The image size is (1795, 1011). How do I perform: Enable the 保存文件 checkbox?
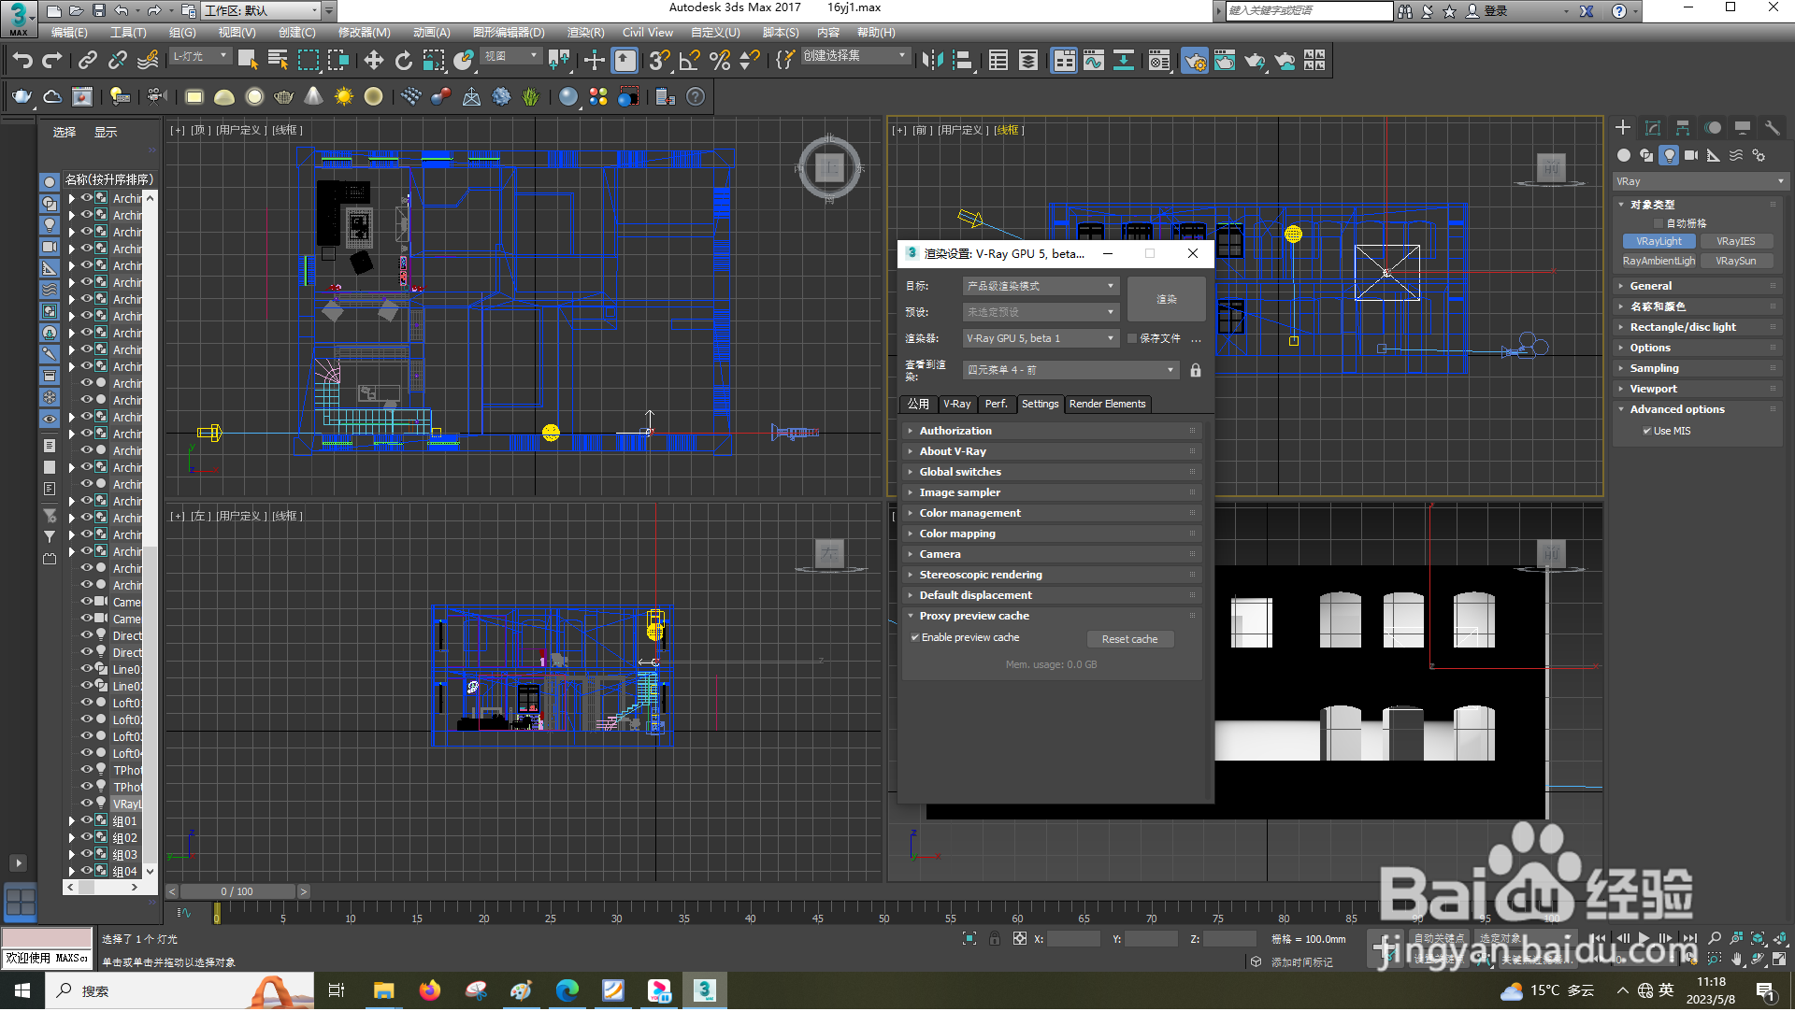click(x=1132, y=339)
